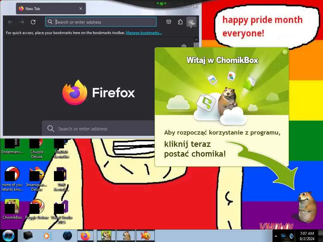Show hidden system tray icons
The height and width of the screenshot is (242, 323).
point(276,236)
